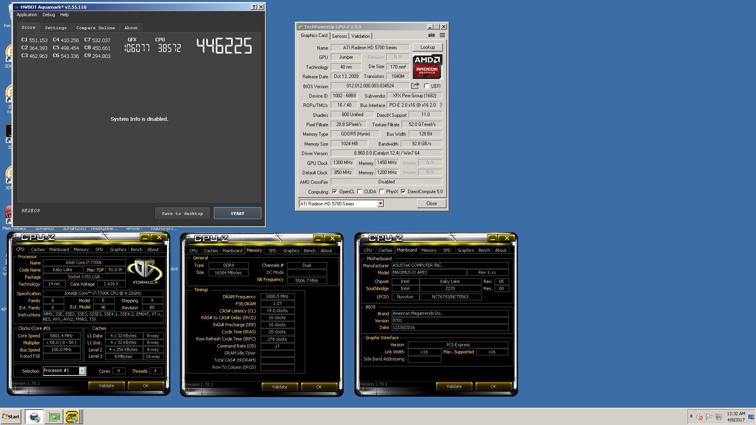The width and height of the screenshot is (756, 425).
Task: Open the CPU-Z taskbar icon
Action: click(72, 417)
